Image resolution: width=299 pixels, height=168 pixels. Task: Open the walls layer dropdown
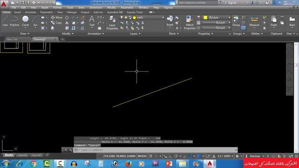(x=163, y=18)
